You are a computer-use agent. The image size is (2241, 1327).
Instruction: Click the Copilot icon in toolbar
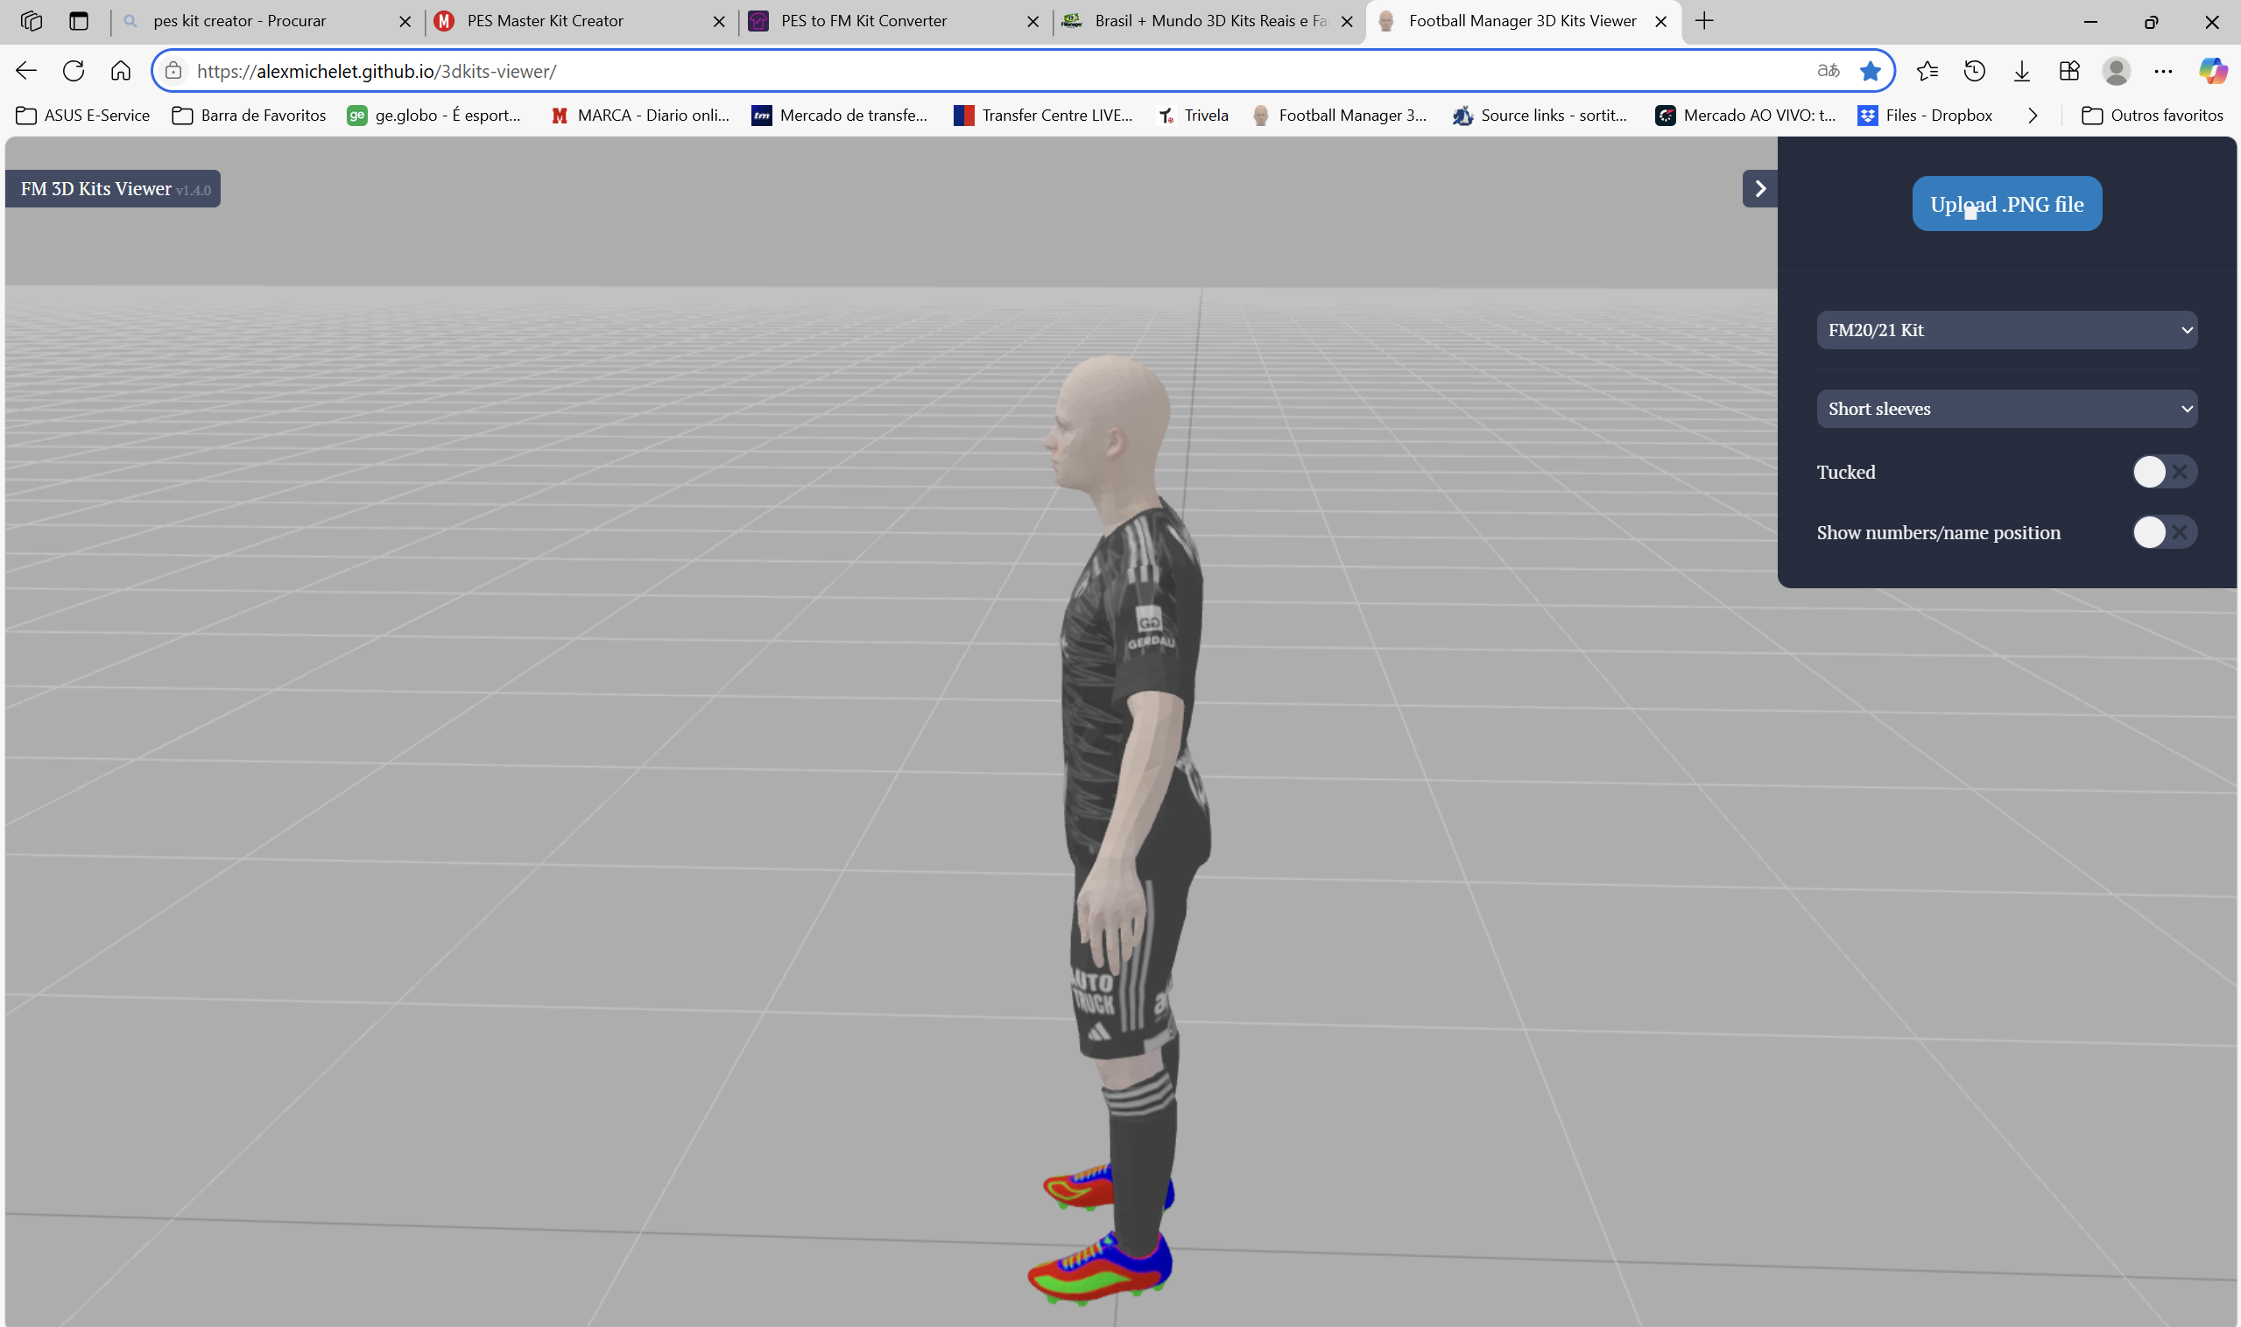click(x=2212, y=71)
